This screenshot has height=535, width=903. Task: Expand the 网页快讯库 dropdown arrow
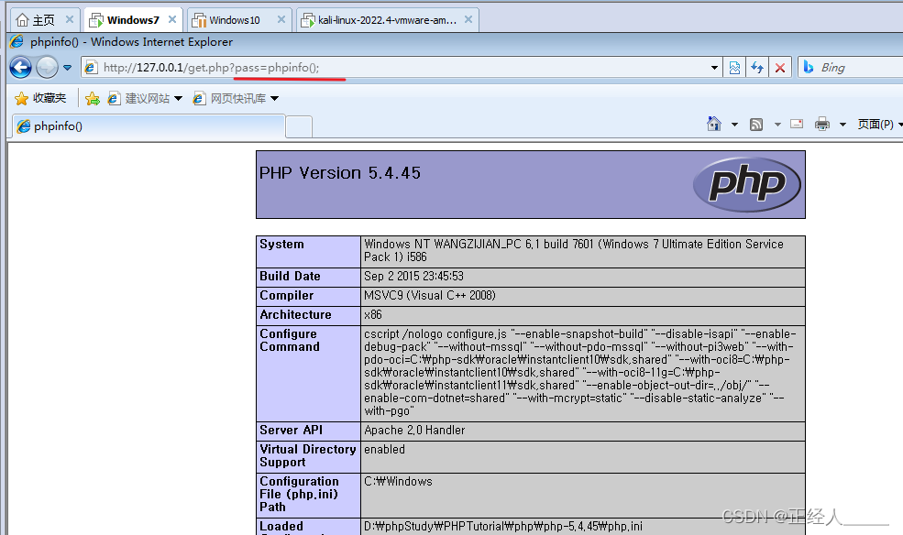pos(274,98)
